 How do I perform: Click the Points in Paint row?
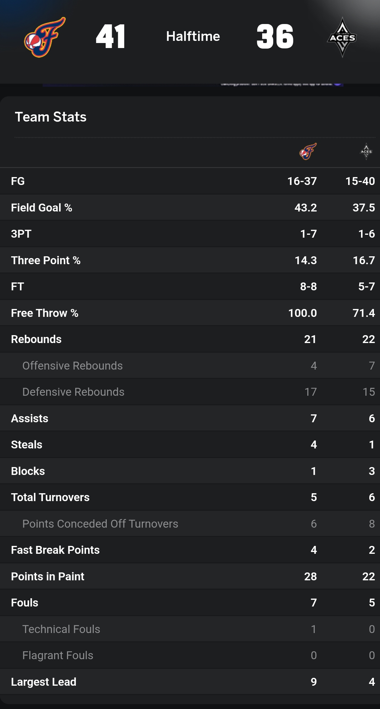pyautogui.click(x=48, y=576)
